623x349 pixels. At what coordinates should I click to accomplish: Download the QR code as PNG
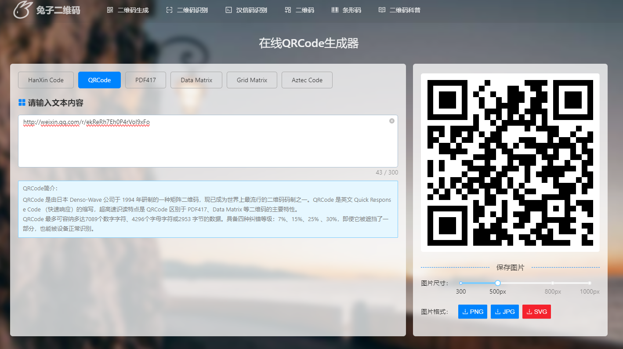[473, 312]
